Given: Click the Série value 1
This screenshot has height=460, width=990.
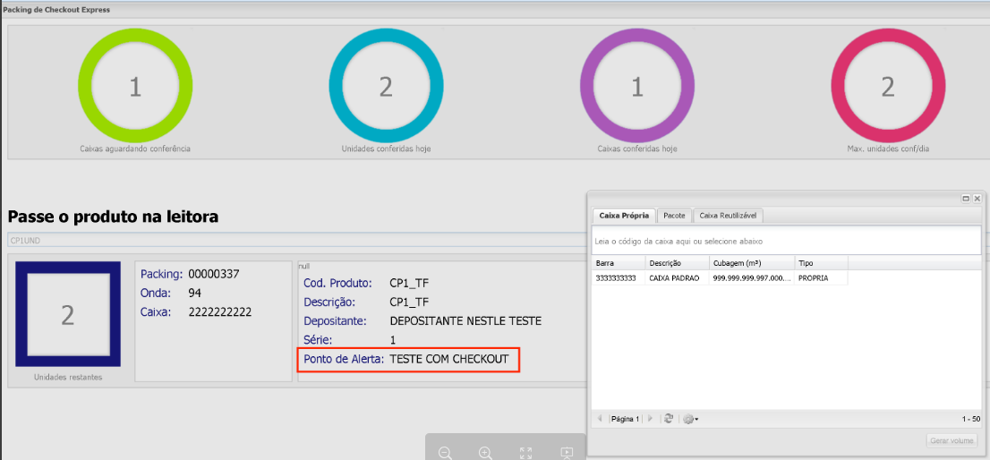Looking at the screenshot, I should [393, 340].
